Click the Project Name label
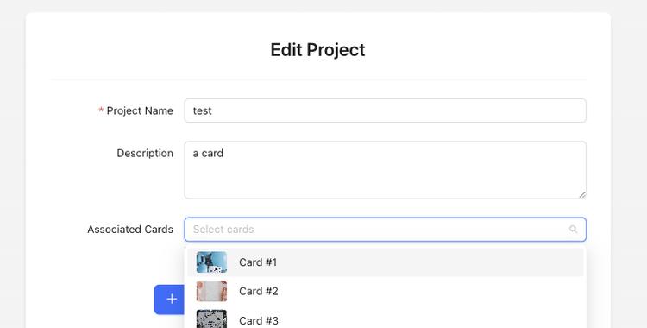 [140, 110]
